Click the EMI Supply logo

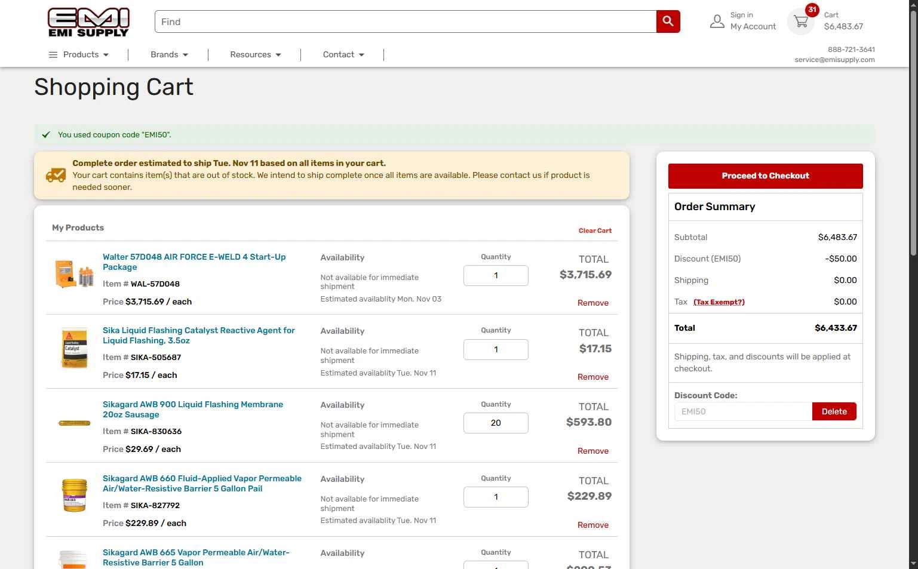(88, 23)
